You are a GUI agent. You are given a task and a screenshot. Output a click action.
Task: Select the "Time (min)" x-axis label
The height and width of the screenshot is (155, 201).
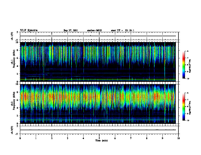tap(102, 141)
